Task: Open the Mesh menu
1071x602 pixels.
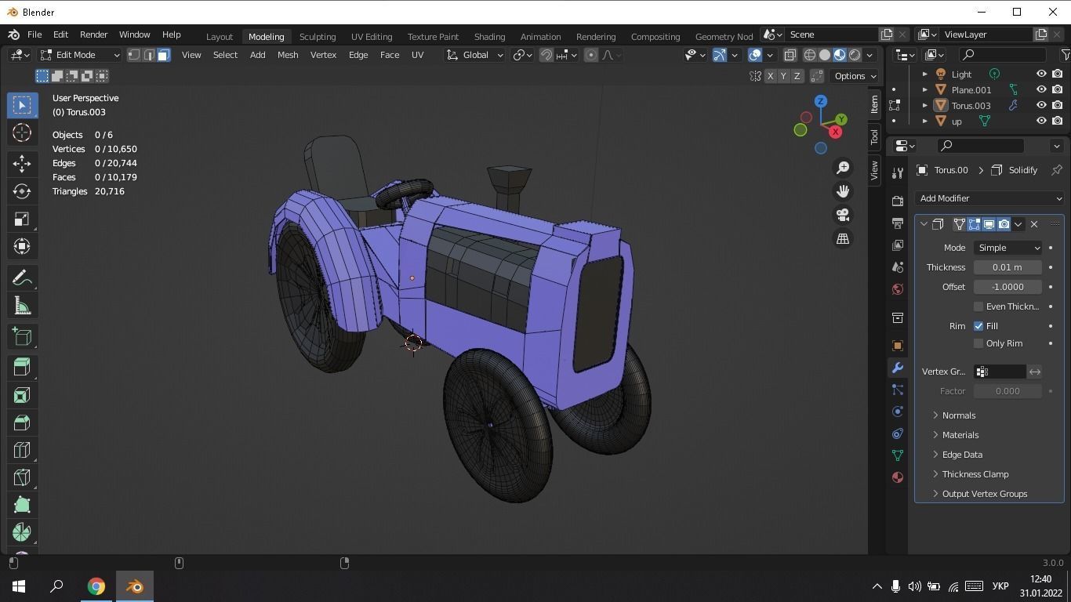Action: [x=288, y=55]
